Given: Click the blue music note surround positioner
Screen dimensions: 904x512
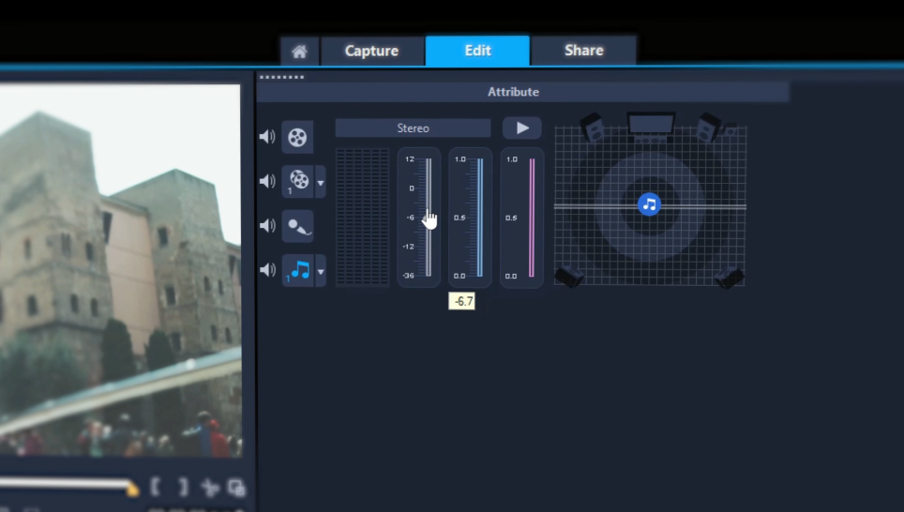Looking at the screenshot, I should coord(649,204).
